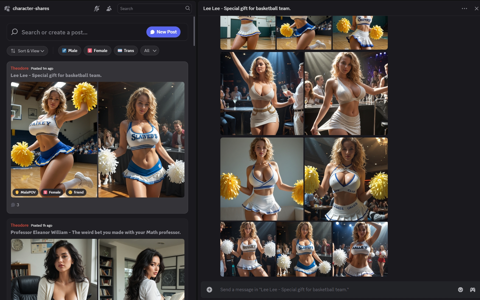Image resolution: width=480 pixels, height=300 pixels.
Task: Click the notification mute bell icon
Action: coord(97,9)
